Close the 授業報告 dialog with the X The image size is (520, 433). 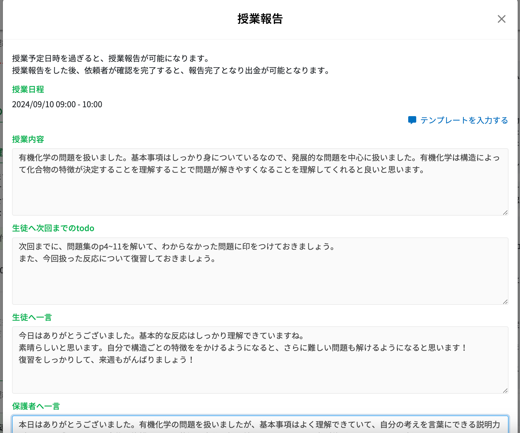click(x=501, y=19)
